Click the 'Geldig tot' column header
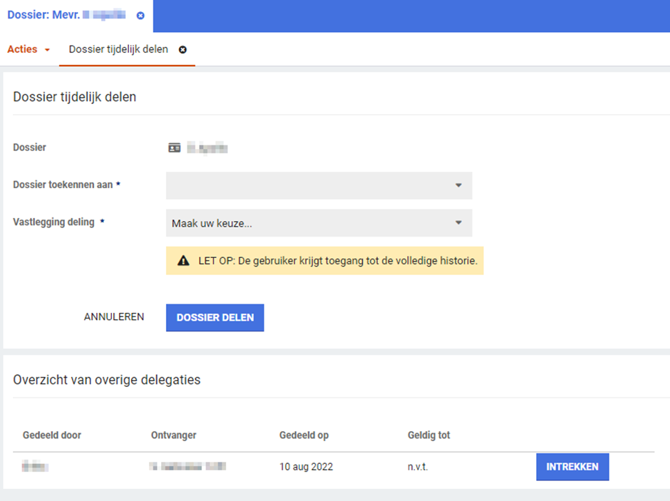The height and width of the screenshot is (501, 670). pyautogui.click(x=428, y=435)
